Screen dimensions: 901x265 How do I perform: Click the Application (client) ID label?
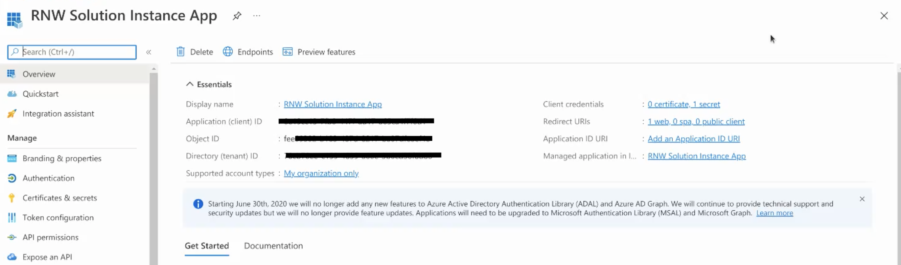[x=224, y=121]
